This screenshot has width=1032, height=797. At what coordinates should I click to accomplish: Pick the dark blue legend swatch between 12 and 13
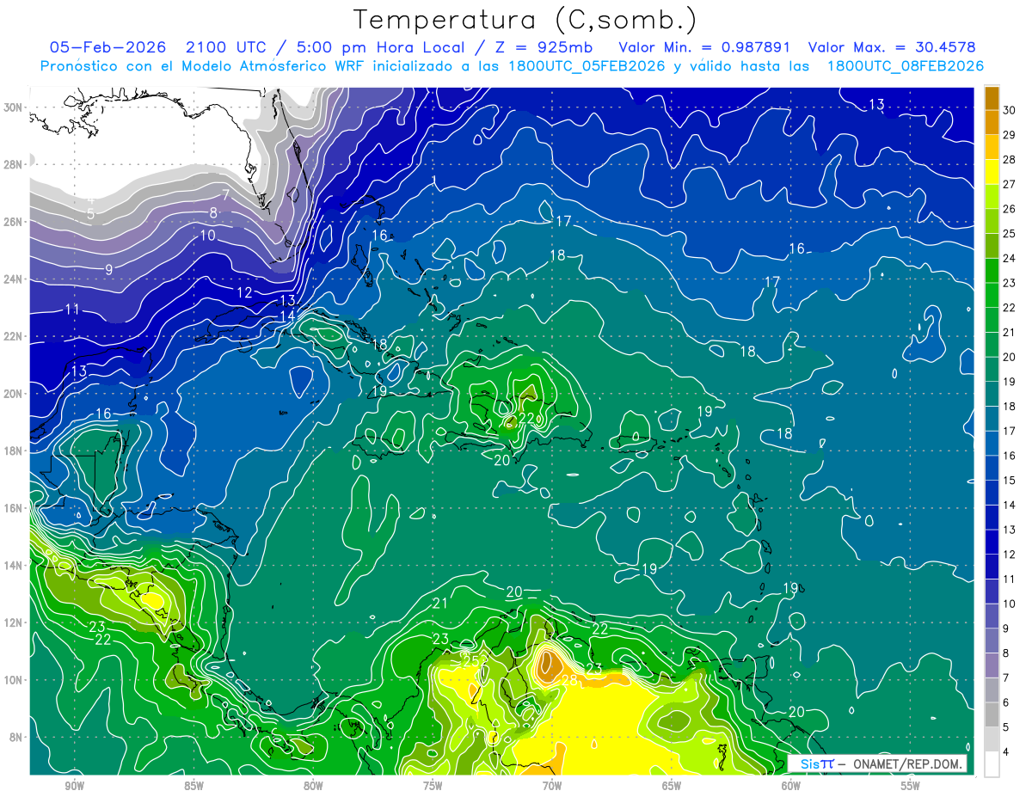click(x=992, y=542)
